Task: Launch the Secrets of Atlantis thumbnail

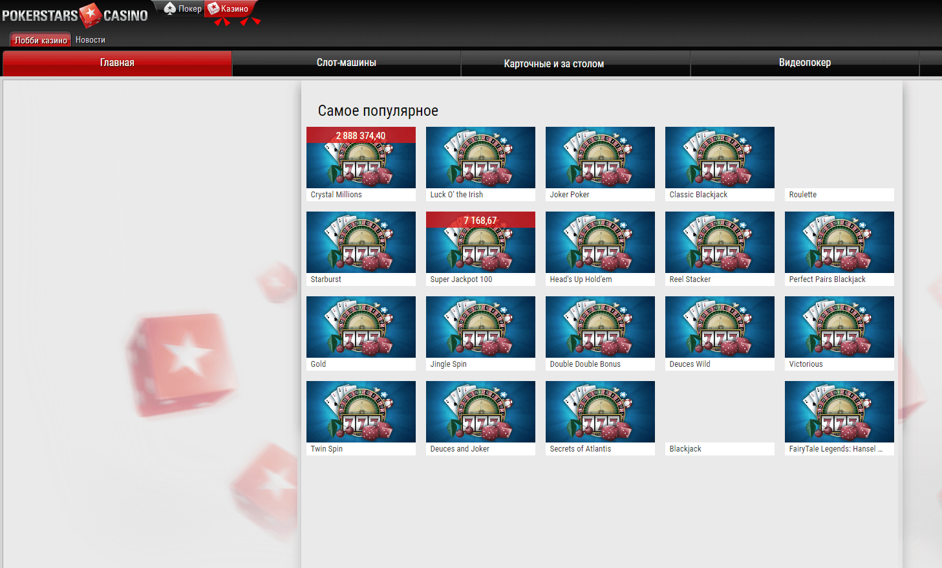Action: tap(600, 411)
